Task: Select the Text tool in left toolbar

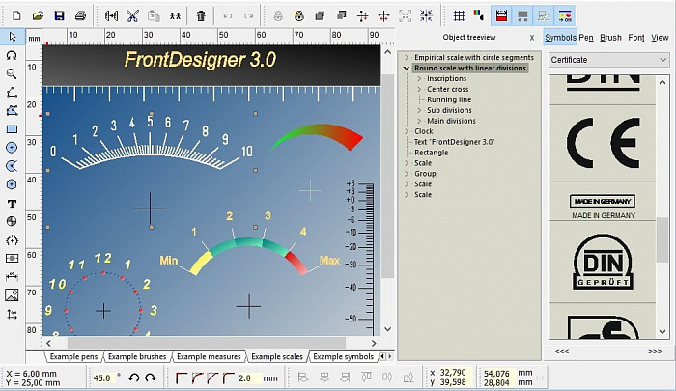Action: tap(12, 204)
